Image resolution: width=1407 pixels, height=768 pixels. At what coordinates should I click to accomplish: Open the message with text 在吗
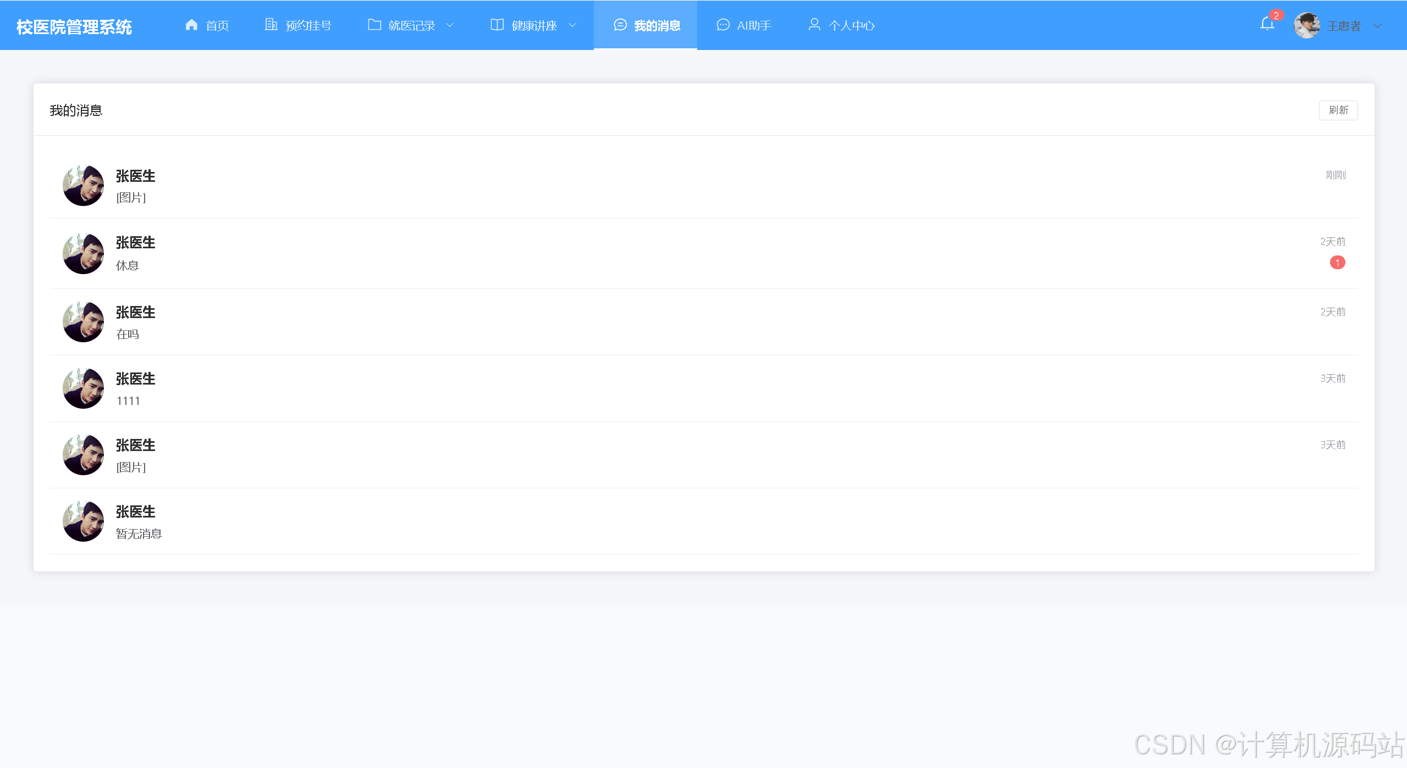[704, 322]
